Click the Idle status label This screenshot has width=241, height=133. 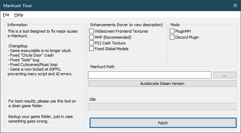[x=92, y=99]
